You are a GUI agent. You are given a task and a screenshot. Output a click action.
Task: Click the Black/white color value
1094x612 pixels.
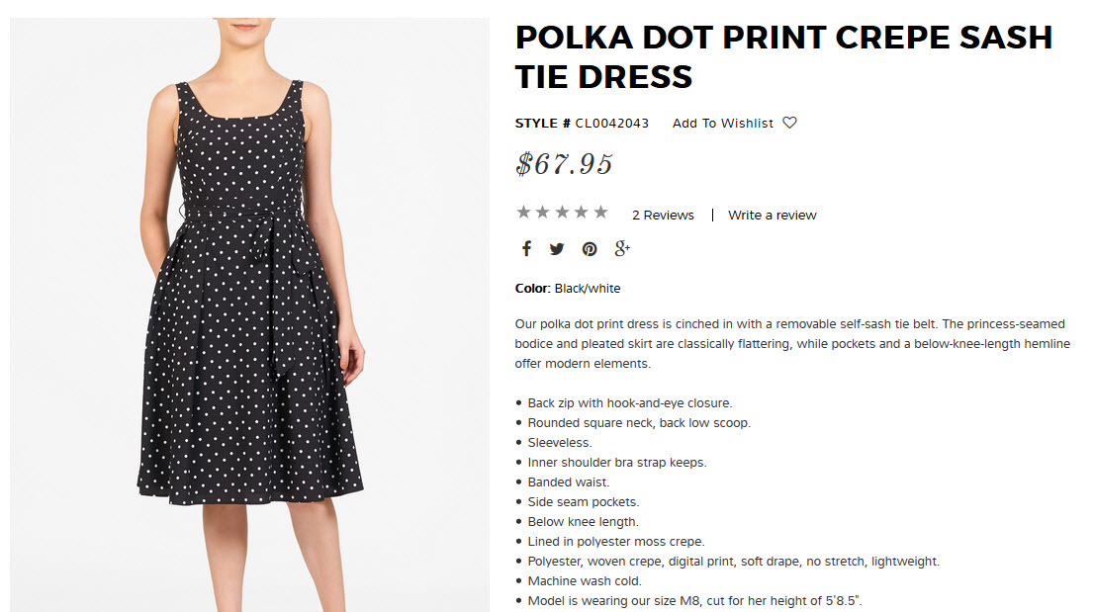[588, 289]
